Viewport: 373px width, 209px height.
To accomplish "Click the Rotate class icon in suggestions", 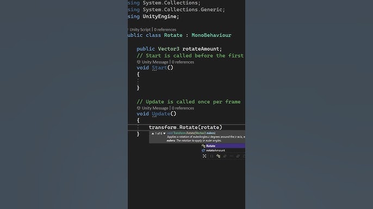I will point(203,146).
